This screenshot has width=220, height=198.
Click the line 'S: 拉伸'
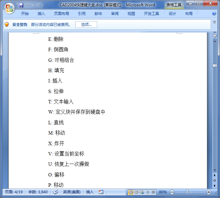click(56, 92)
